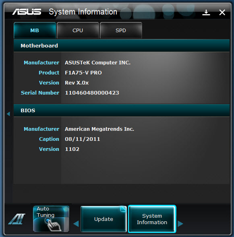Show previous bottom menu items arrow
This screenshot has height=237, width=234.
click(76, 224)
